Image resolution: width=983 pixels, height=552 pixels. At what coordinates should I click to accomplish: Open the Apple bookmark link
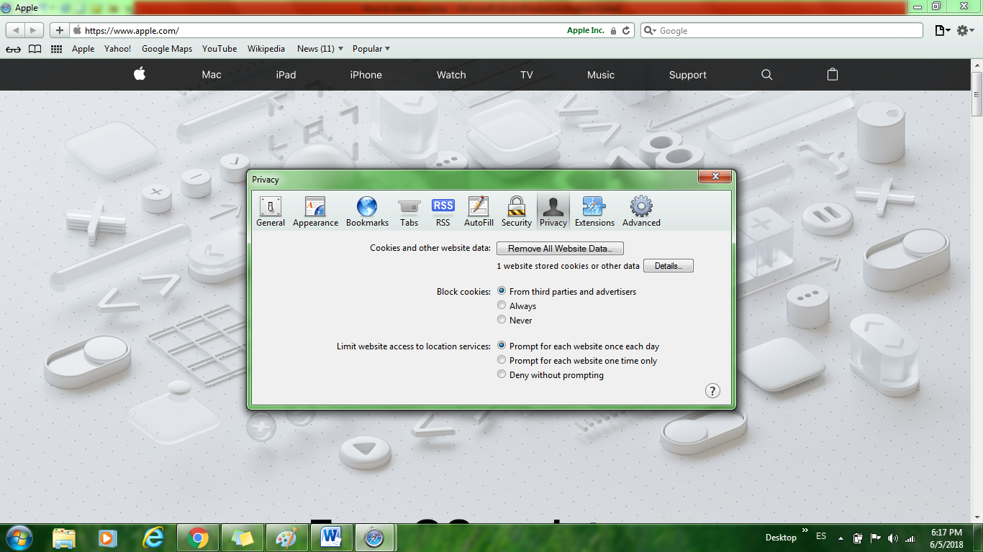83,49
